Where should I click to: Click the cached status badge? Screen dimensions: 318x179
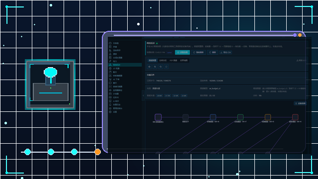(169, 53)
